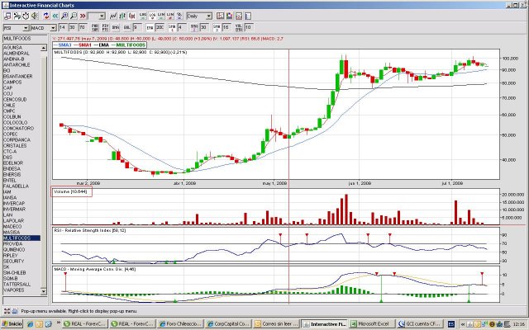Image resolution: width=529 pixels, height=330 pixels.
Task: Click the MULTIFOODS legend label
Action: tap(128, 45)
